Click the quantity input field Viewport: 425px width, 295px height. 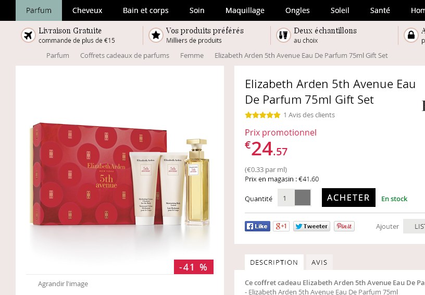pyautogui.click(x=286, y=198)
